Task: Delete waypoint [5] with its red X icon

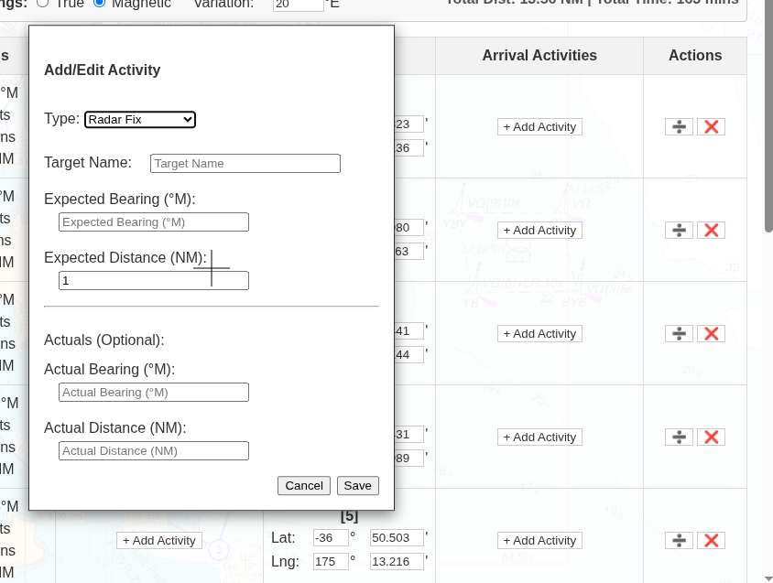Action: coord(712,540)
